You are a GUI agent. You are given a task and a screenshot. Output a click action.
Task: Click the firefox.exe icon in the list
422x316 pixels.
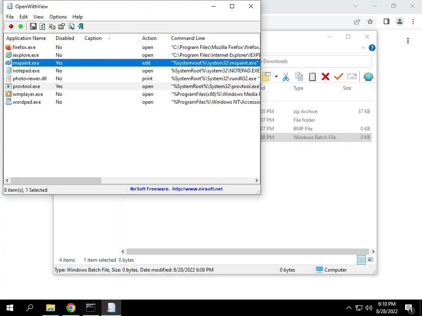[9, 47]
